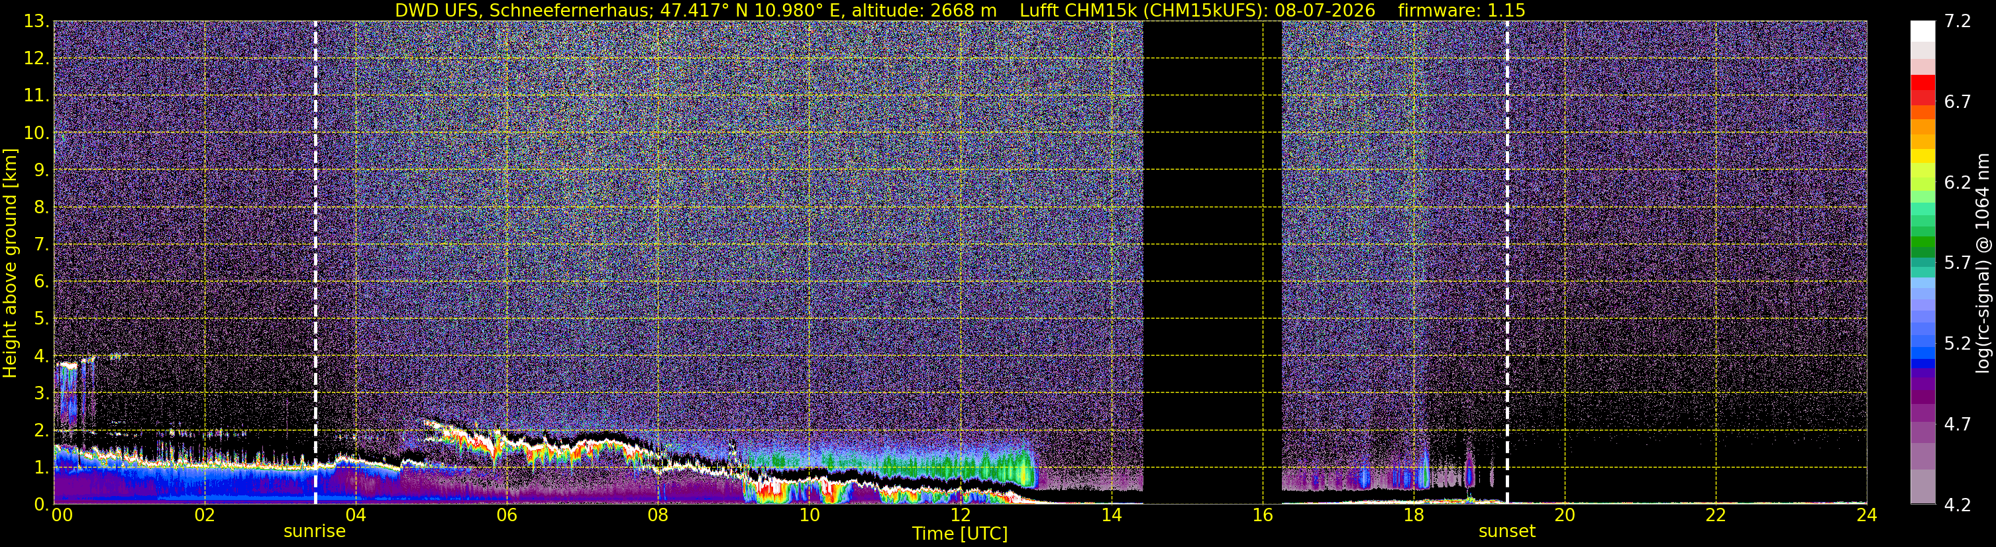The width and height of the screenshot is (1996, 547).
Task: Click the 'firmware: 1.15' text in the title
Action: click(1461, 11)
